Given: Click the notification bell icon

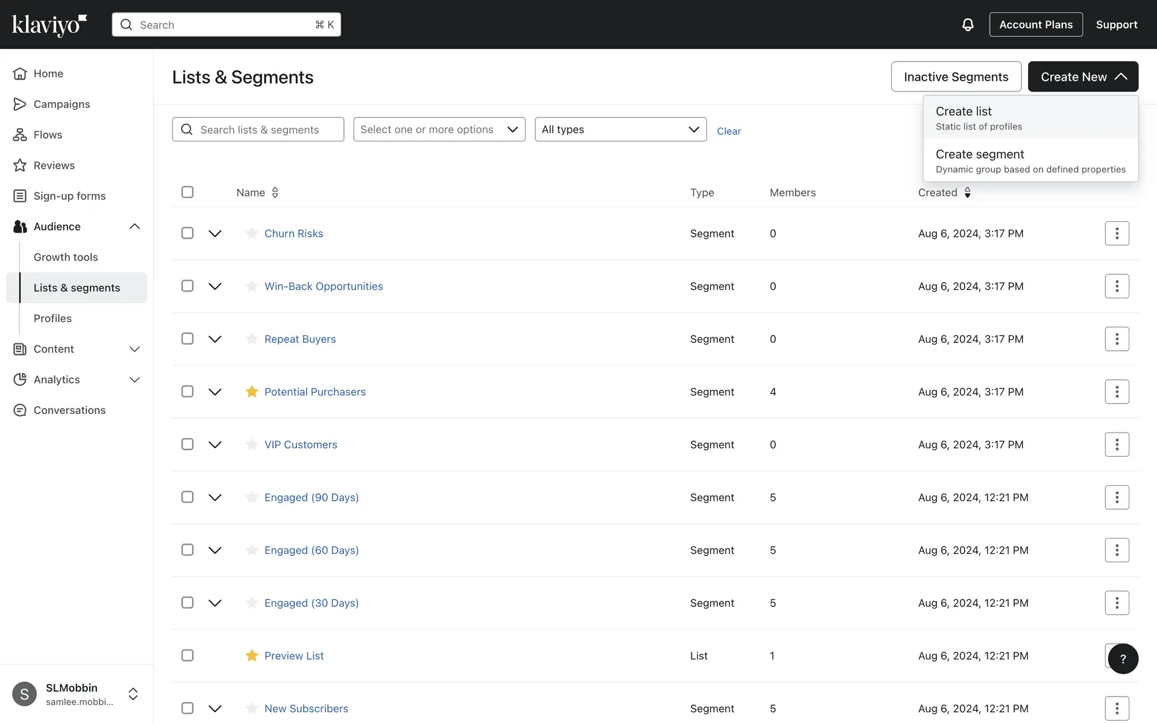Looking at the screenshot, I should [x=968, y=25].
